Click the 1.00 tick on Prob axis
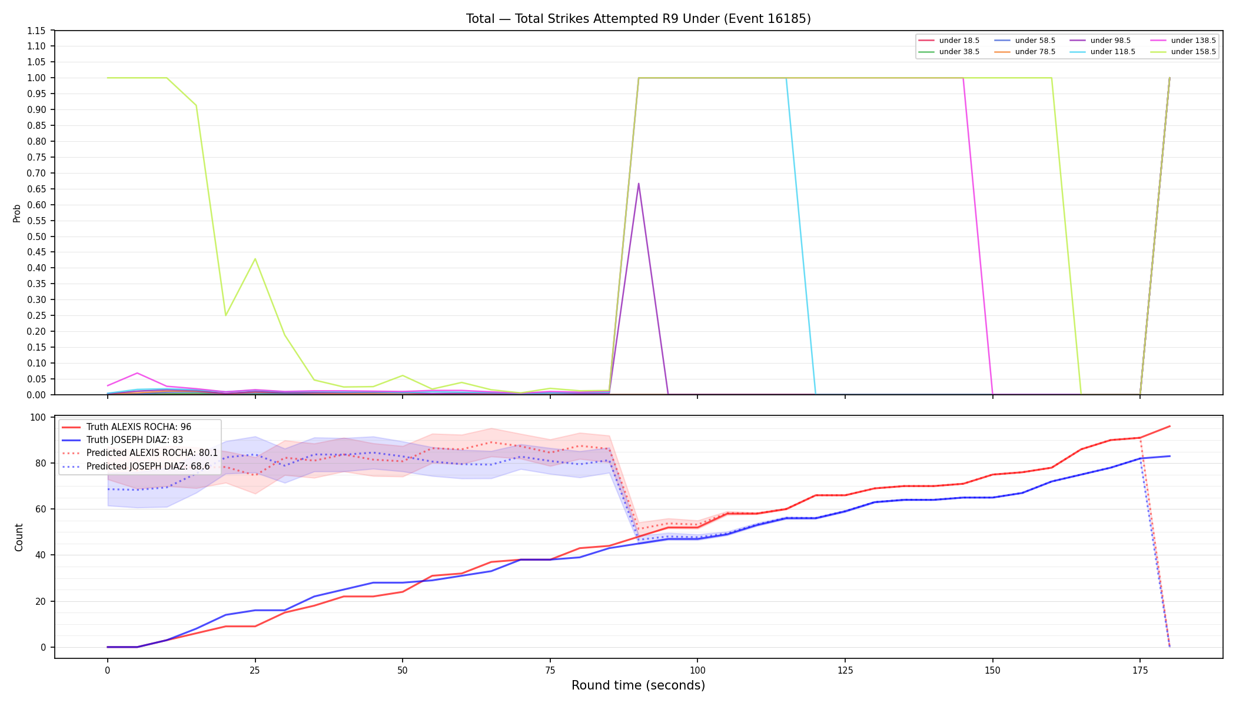The height and width of the screenshot is (706, 1236). point(36,78)
